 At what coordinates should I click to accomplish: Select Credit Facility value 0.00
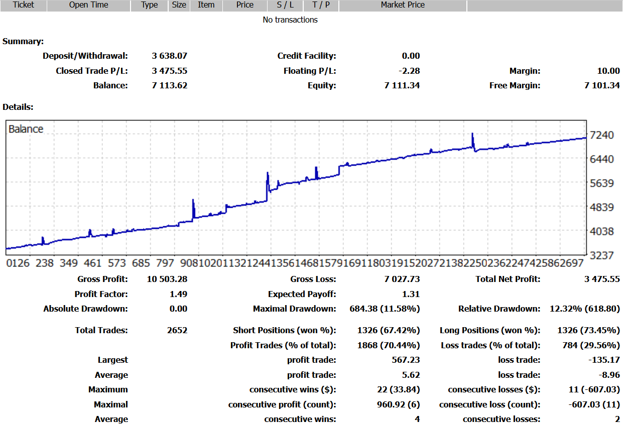411,56
